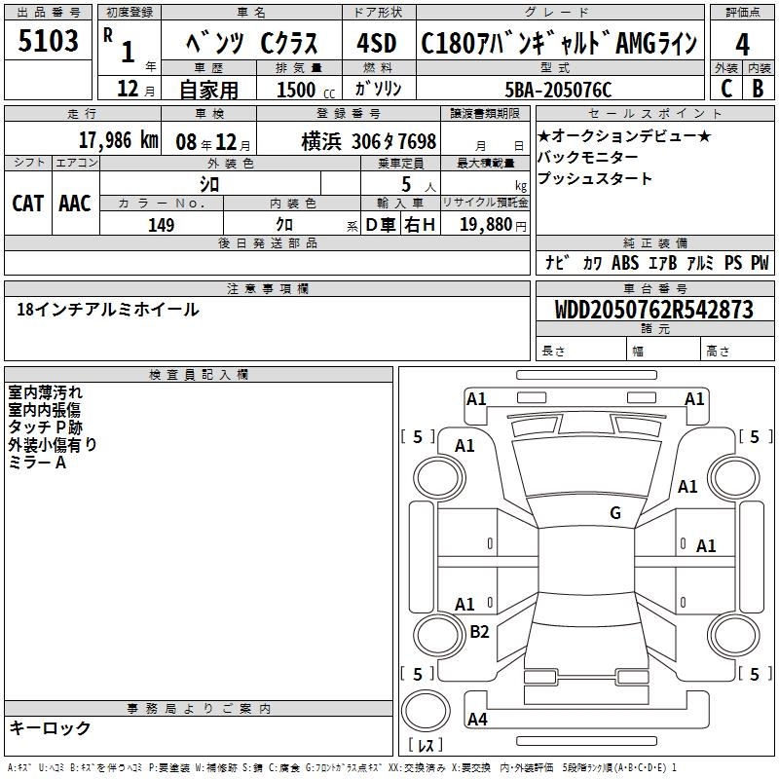Click the [レス] spare tire label

(x=426, y=745)
